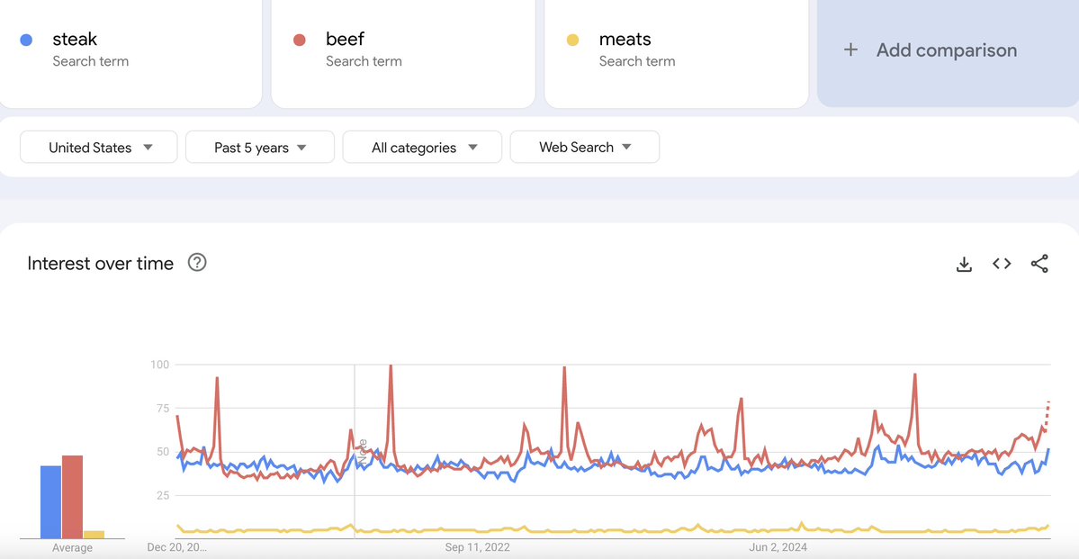
Task: Click the red dot beside beef
Action: (300, 40)
